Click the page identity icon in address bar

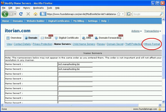click(x=43, y=14)
